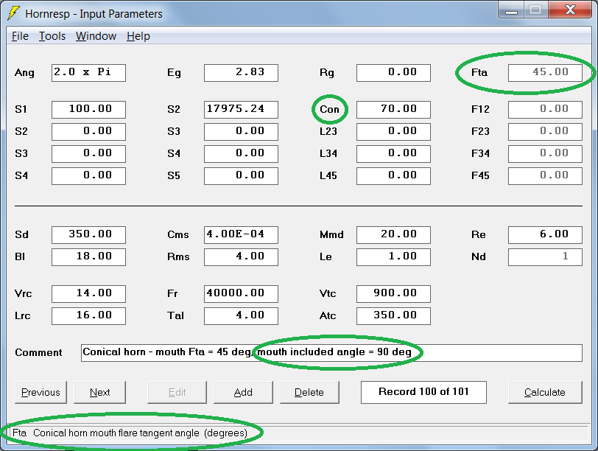The width and height of the screenshot is (598, 451).
Task: Click the Ang field showing 2.0 x Pi
Action: pyautogui.click(x=88, y=72)
